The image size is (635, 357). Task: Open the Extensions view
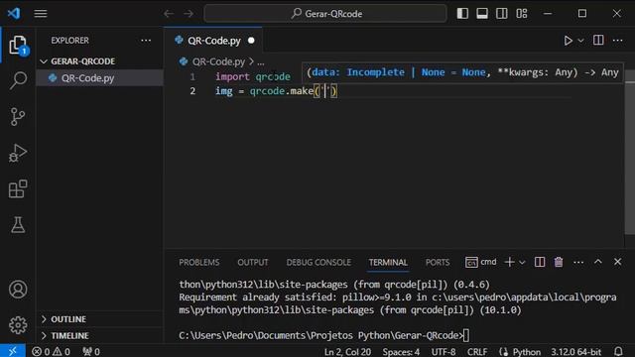point(18,188)
